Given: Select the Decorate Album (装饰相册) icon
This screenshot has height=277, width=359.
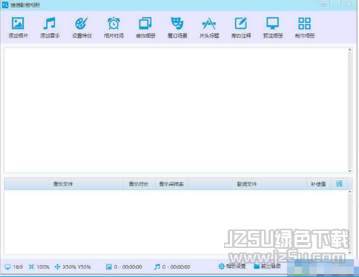Looking at the screenshot, I should 145,24.
